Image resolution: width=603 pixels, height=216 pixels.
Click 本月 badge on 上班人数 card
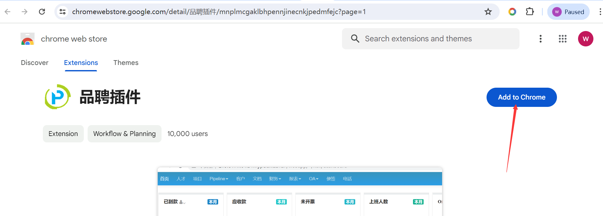[x=418, y=202]
